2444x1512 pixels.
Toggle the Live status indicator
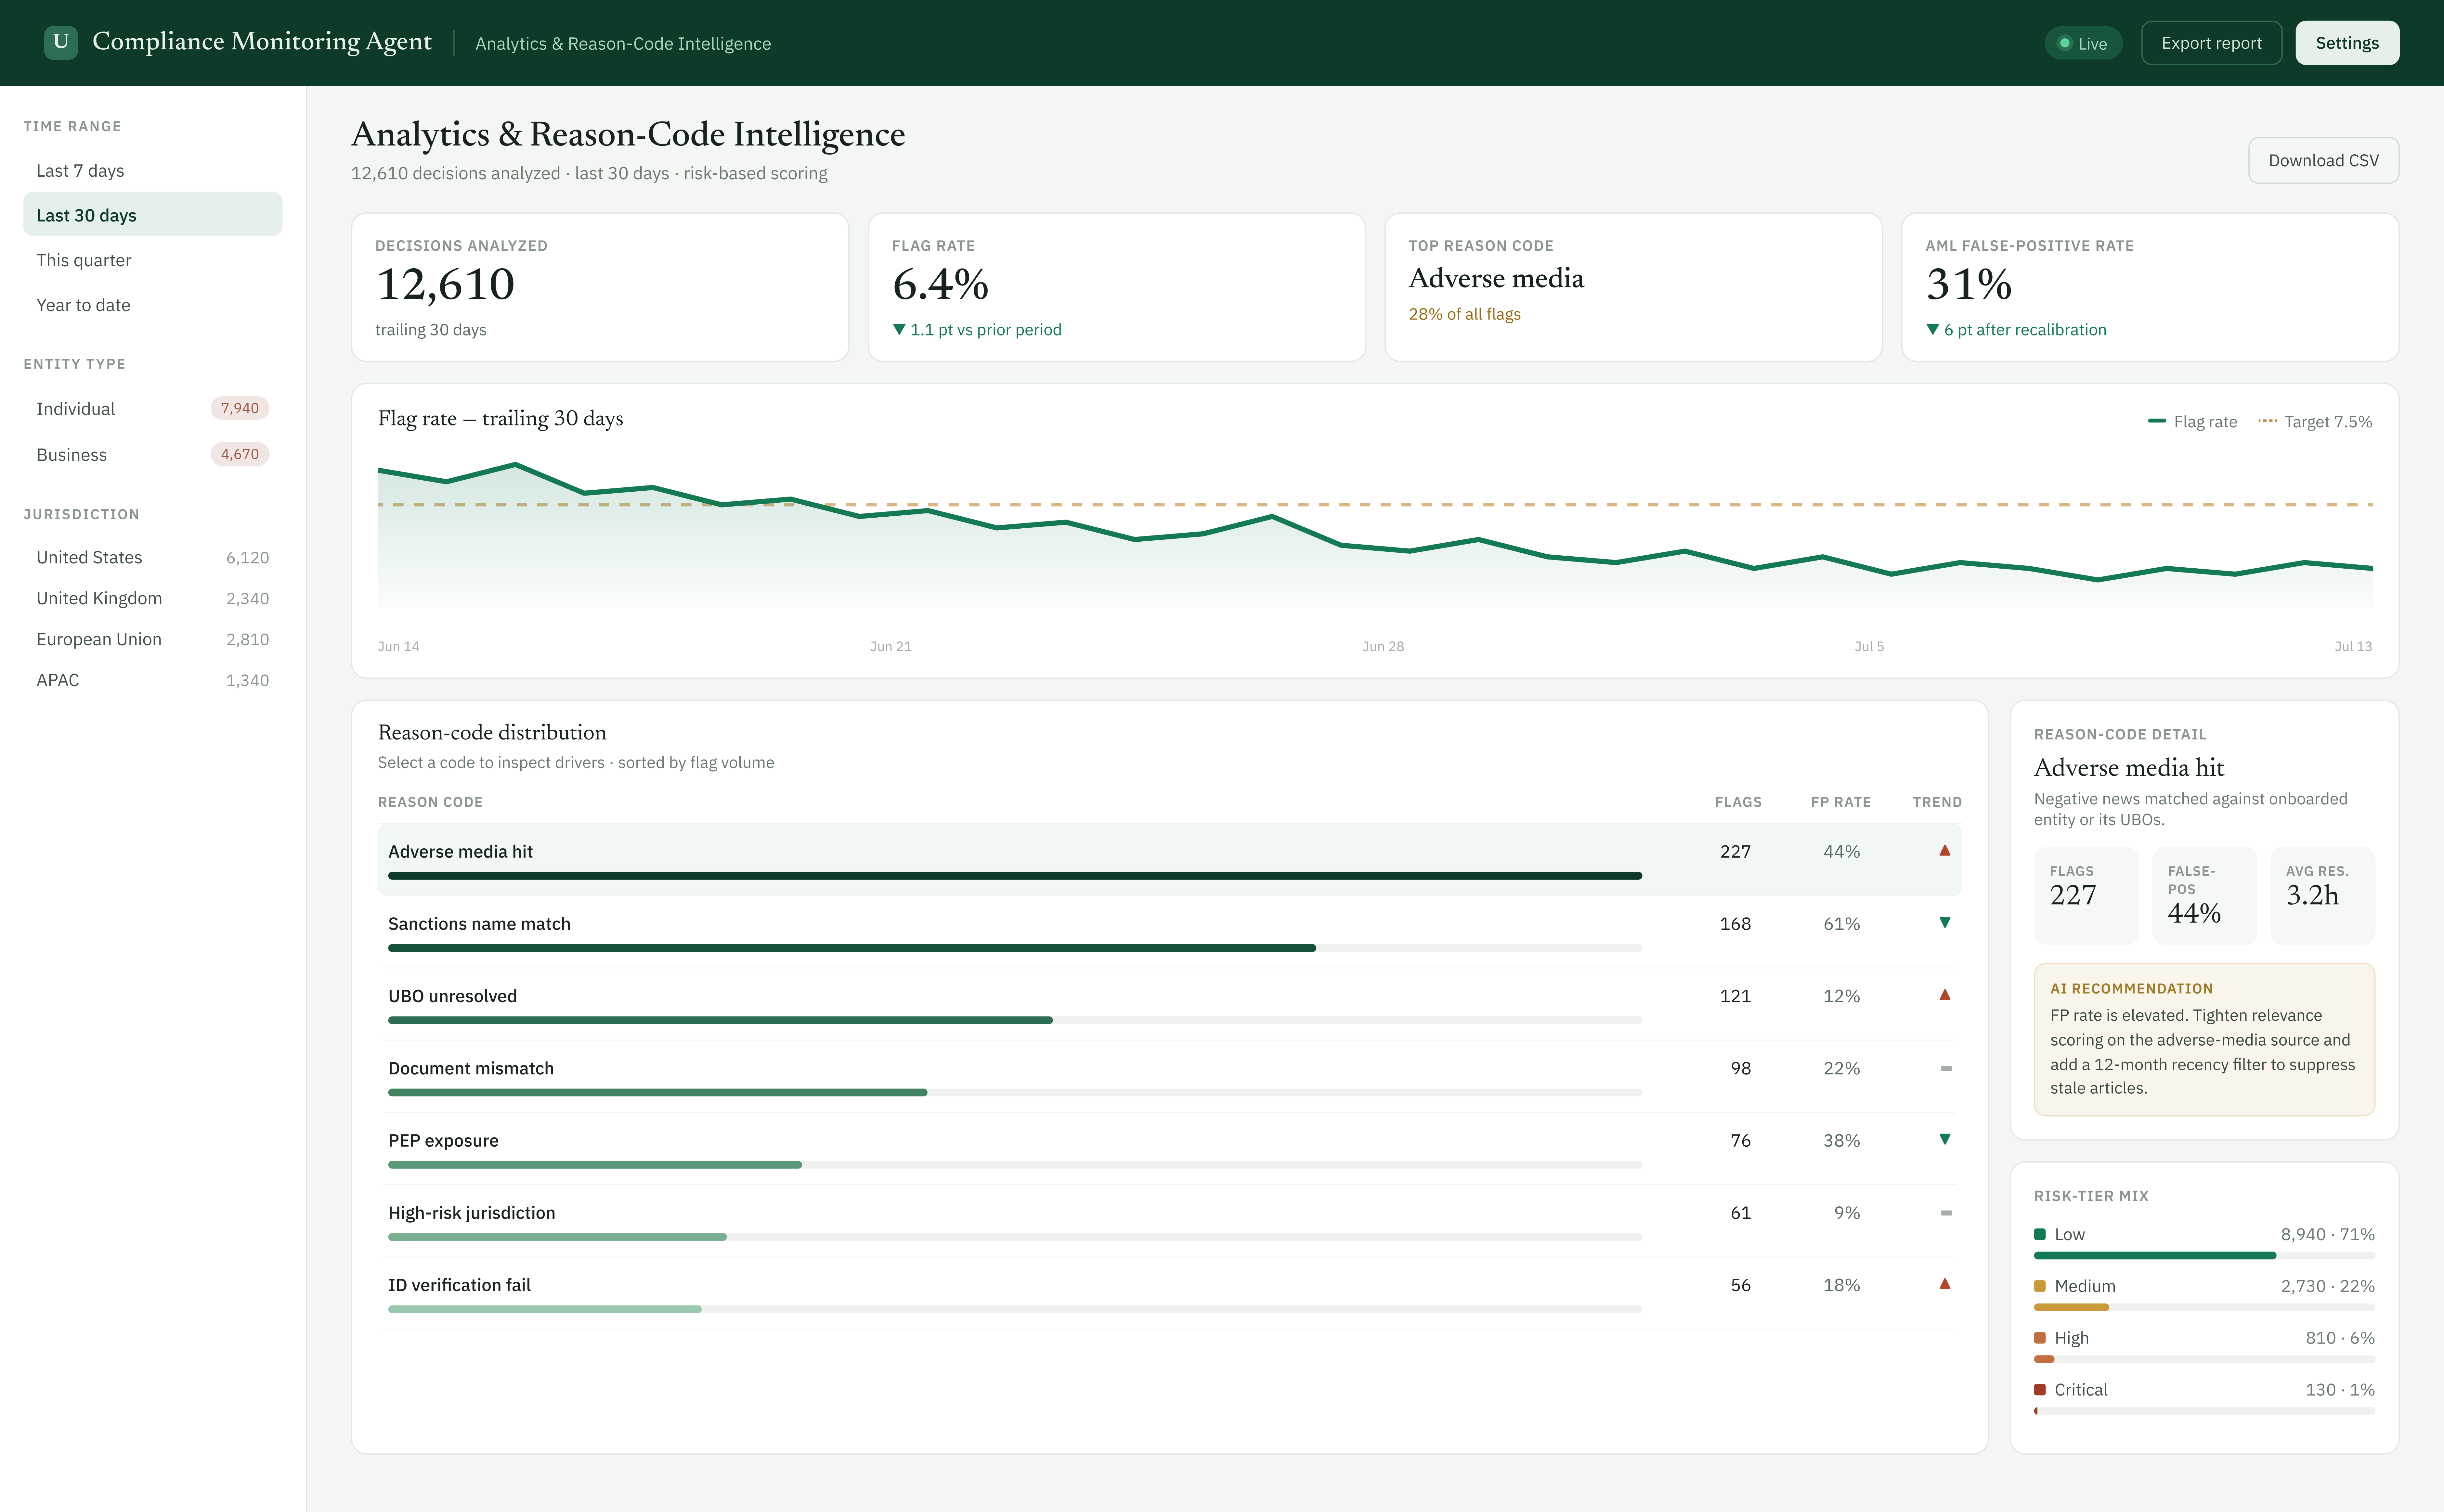click(x=2083, y=43)
